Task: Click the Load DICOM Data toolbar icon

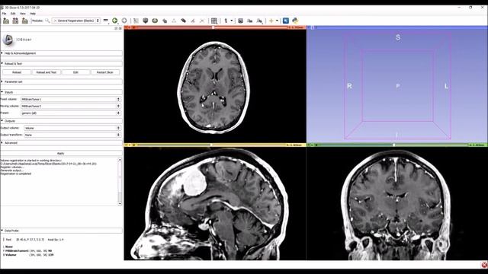Action: click(15, 21)
